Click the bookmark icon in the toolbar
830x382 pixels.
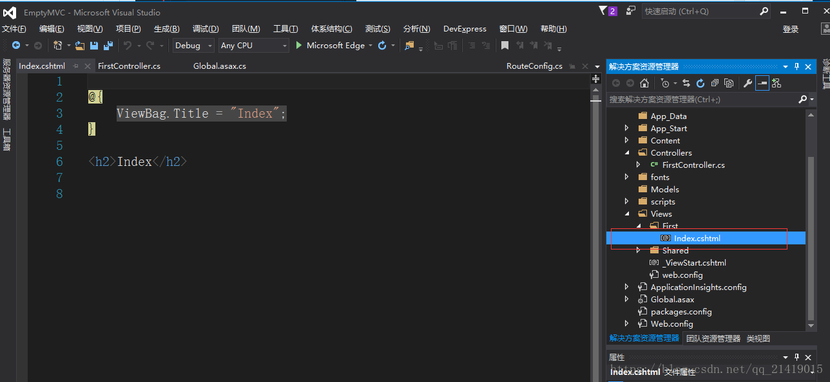[x=505, y=46]
